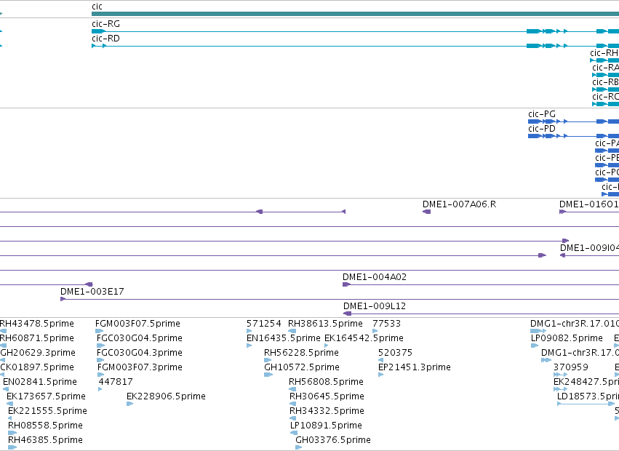Click the arrow glyph under 447817
Image resolution: width=619 pixels, height=451 pixels.
click(100, 389)
